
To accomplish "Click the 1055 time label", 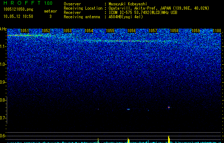I will coord(110,31).
